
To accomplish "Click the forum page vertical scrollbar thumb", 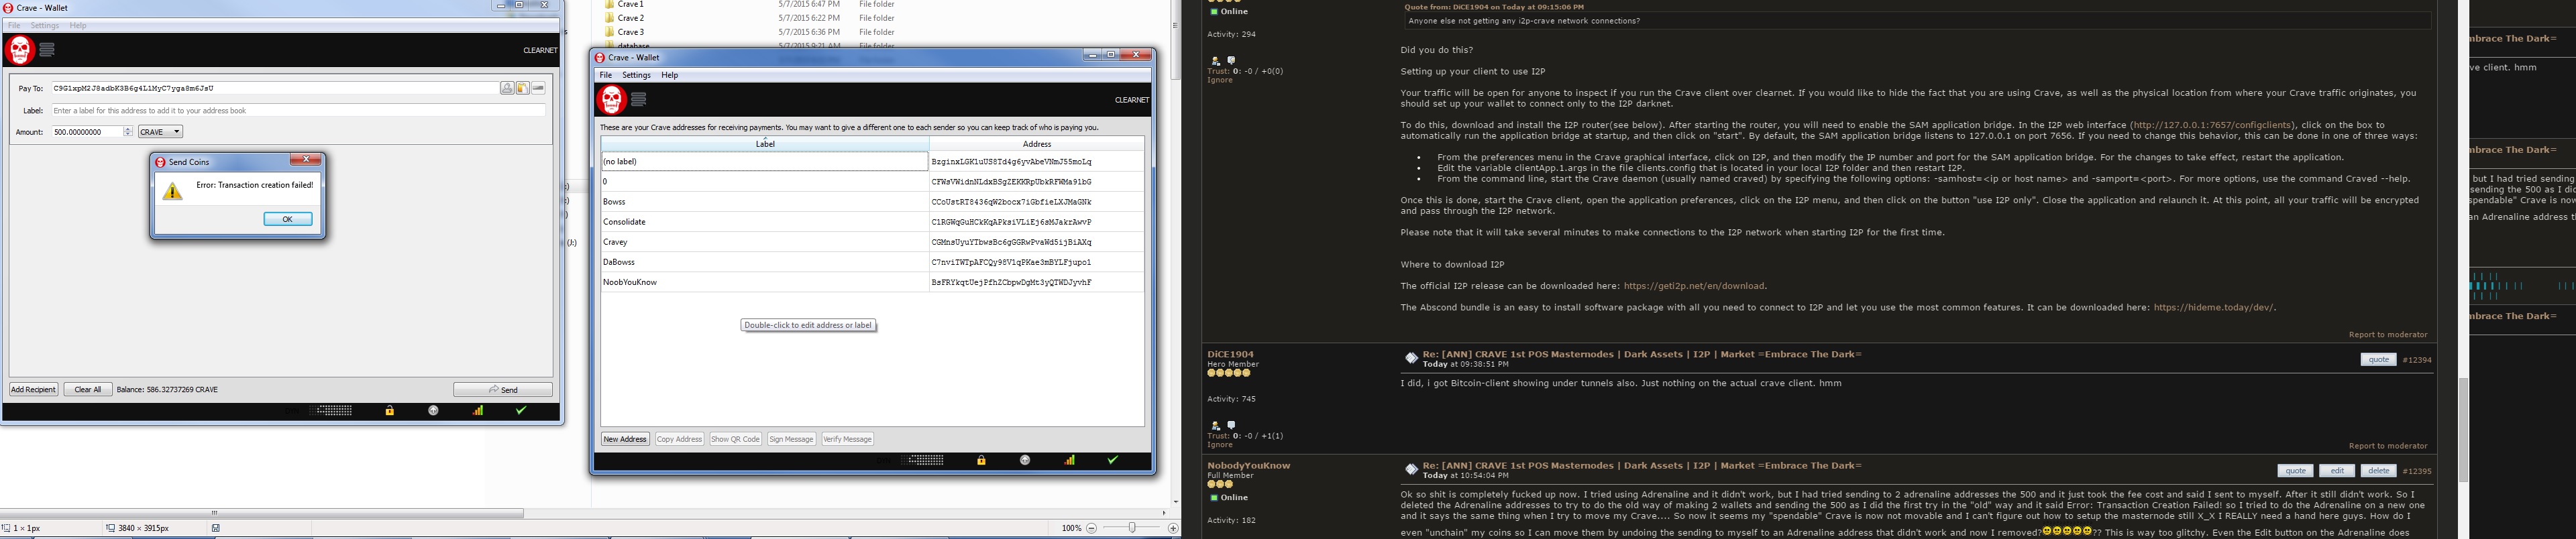I will pos(2463,430).
